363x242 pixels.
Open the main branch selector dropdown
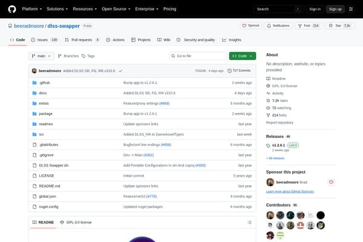tap(41, 56)
